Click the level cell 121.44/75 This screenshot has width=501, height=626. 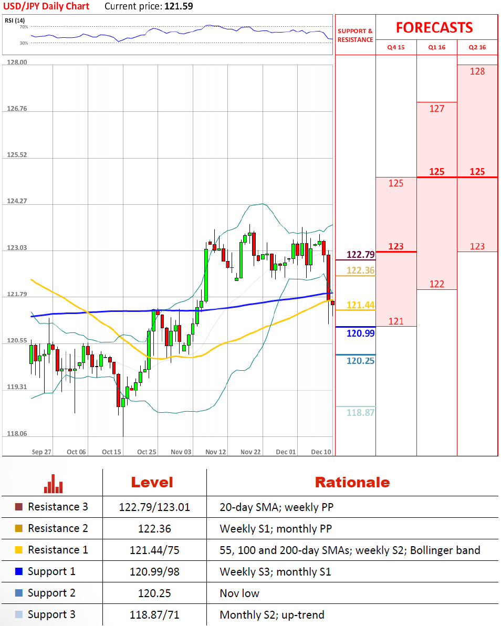[154, 550]
